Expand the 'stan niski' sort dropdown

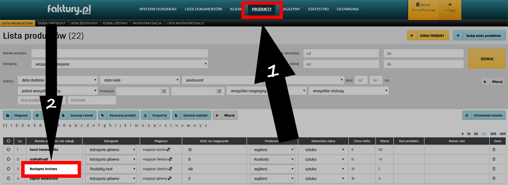(140, 80)
